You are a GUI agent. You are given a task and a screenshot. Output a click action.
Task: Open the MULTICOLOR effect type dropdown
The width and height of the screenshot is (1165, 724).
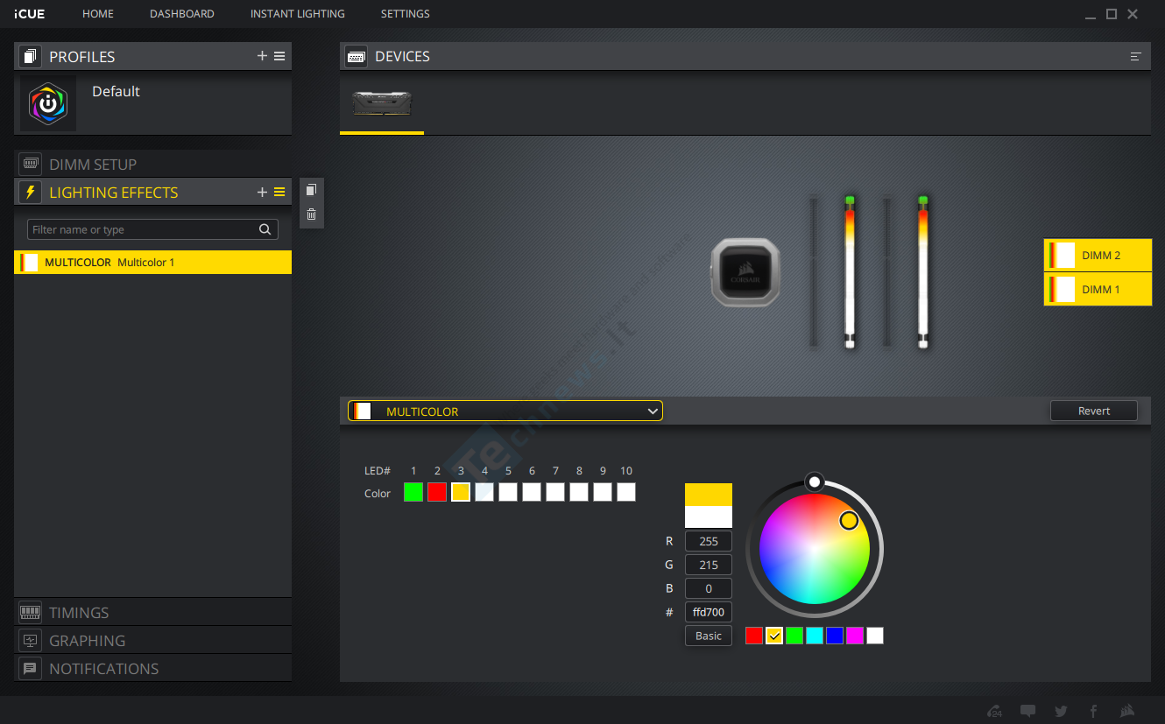tap(505, 411)
